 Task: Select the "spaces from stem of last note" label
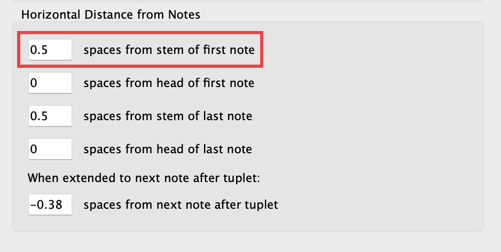point(168,116)
